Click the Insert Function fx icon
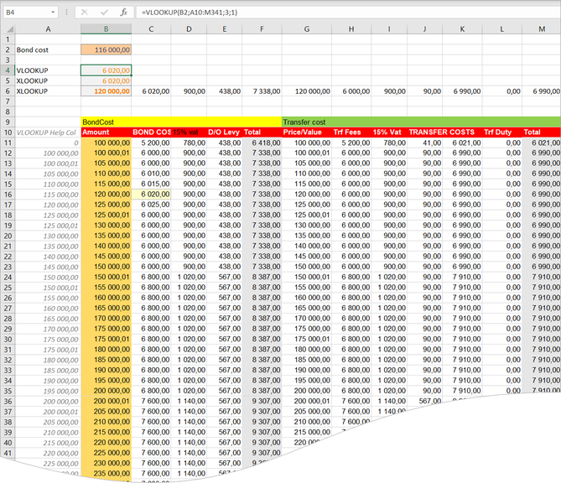Viewport: 561px width, 483px height. point(123,13)
